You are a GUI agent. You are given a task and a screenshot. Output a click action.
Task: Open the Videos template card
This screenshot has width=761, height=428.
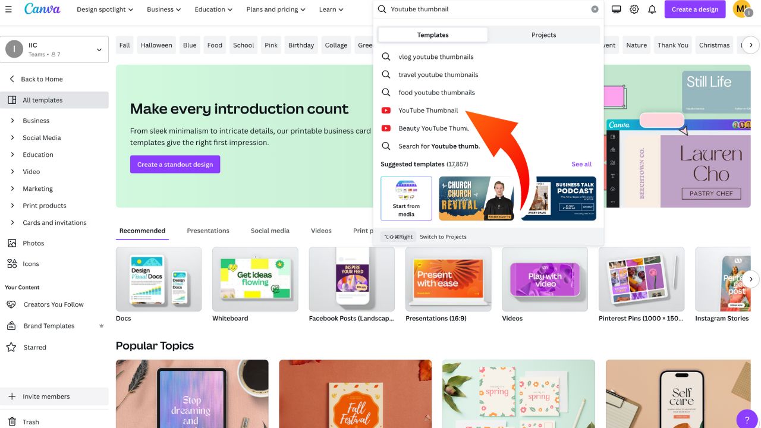point(545,279)
